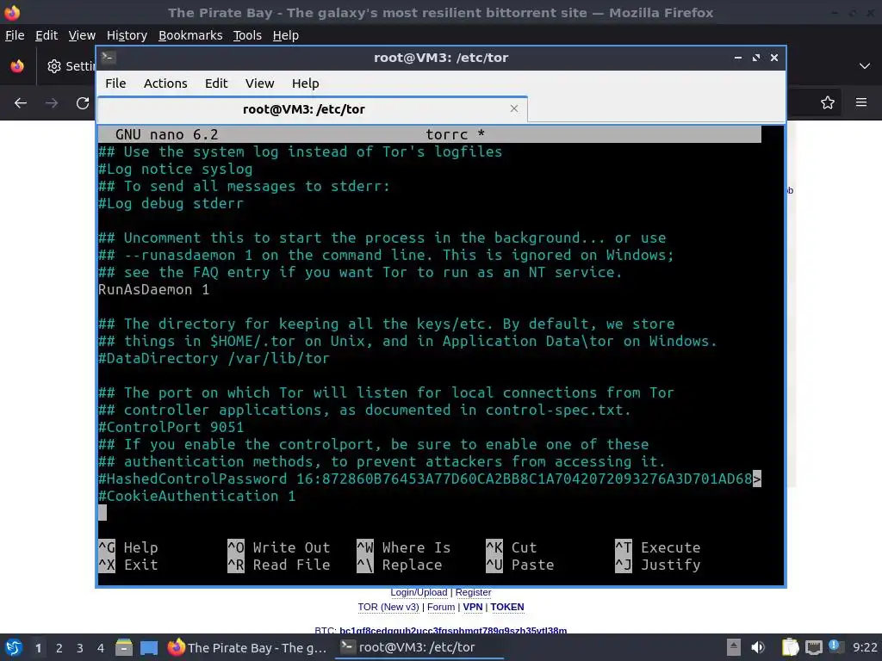Close the root@VM3: /etc/tor terminal tab
Screen dimensions: 882x661
tap(513, 108)
